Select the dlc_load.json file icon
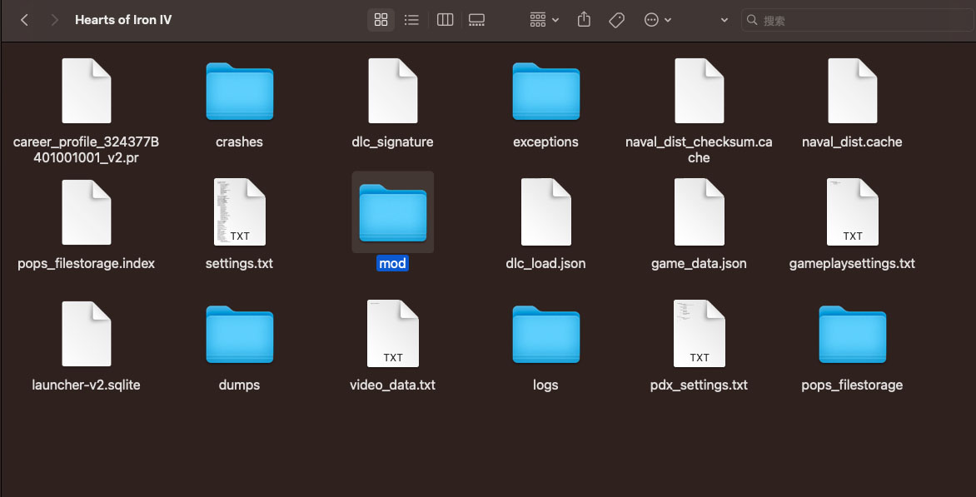This screenshot has width=976, height=497. (x=546, y=212)
